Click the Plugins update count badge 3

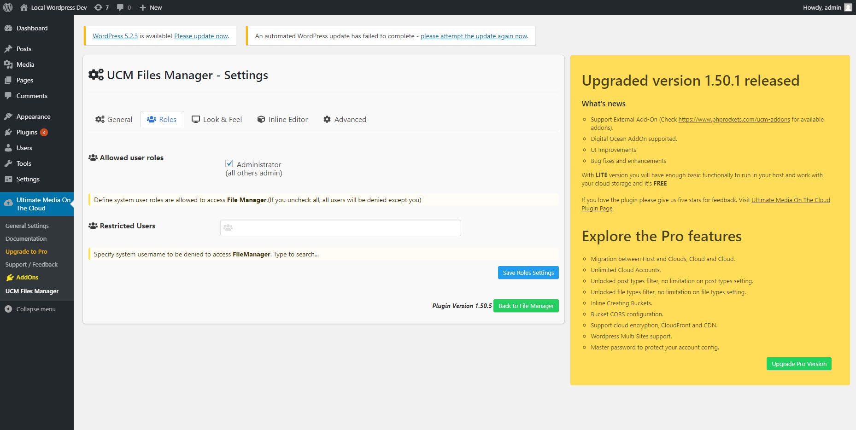pyautogui.click(x=44, y=132)
